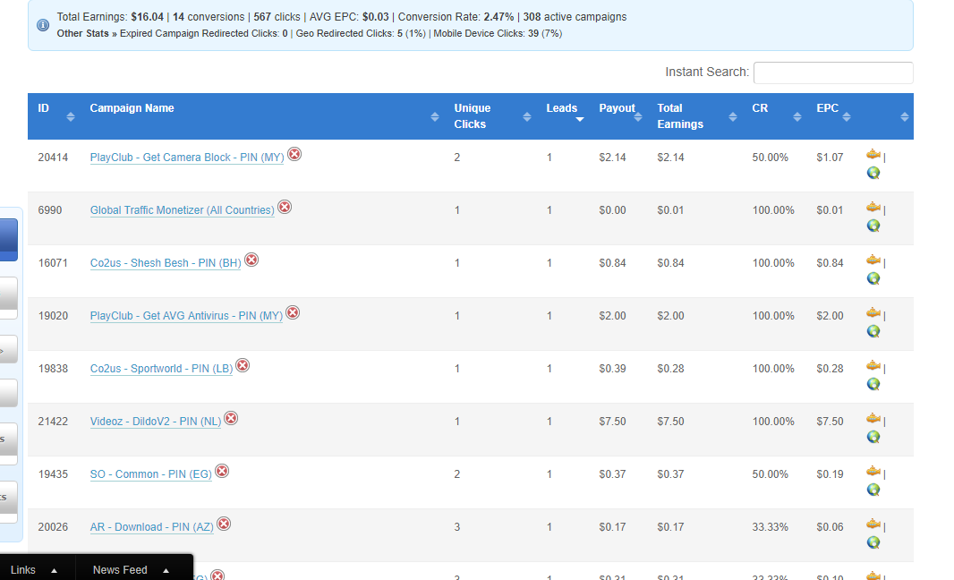Sort table by Leads column
Image resolution: width=954 pixels, height=580 pixels.
580,119
